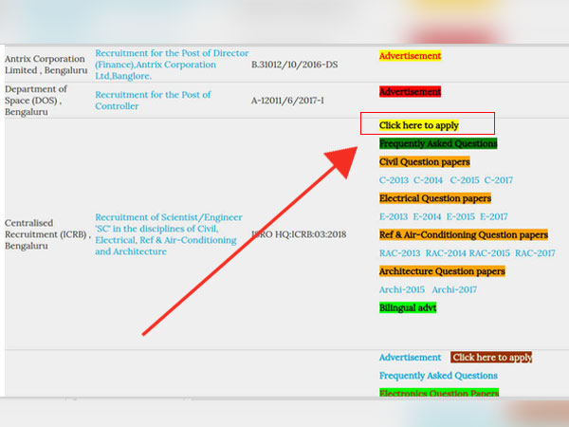Open blue Frequently Asked Questions link at bottom
Viewport: 569px width, 427px height.
click(x=438, y=376)
